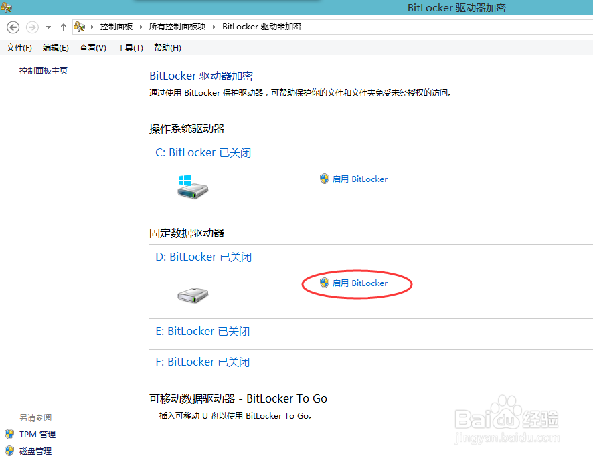593x458 pixels.
Task: Expand the arrow before 控制面板 breadcrumb
Action: coord(92,27)
